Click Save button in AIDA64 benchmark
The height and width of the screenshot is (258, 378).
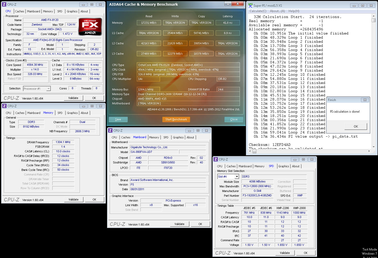tap(118, 119)
